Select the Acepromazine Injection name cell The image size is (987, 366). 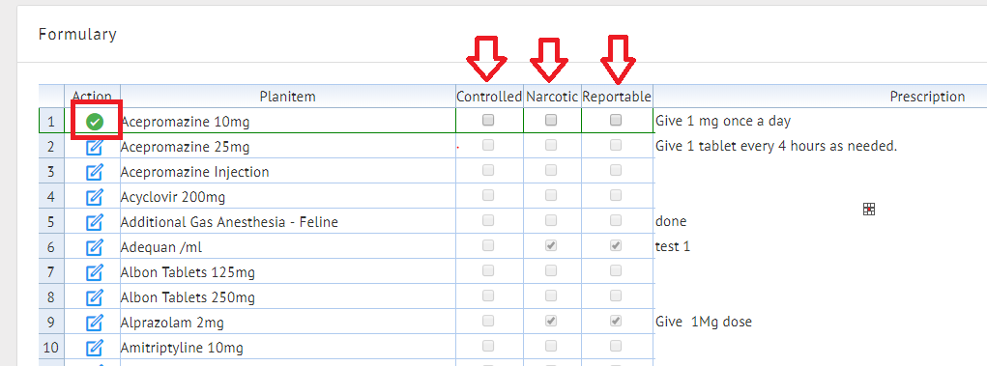288,172
